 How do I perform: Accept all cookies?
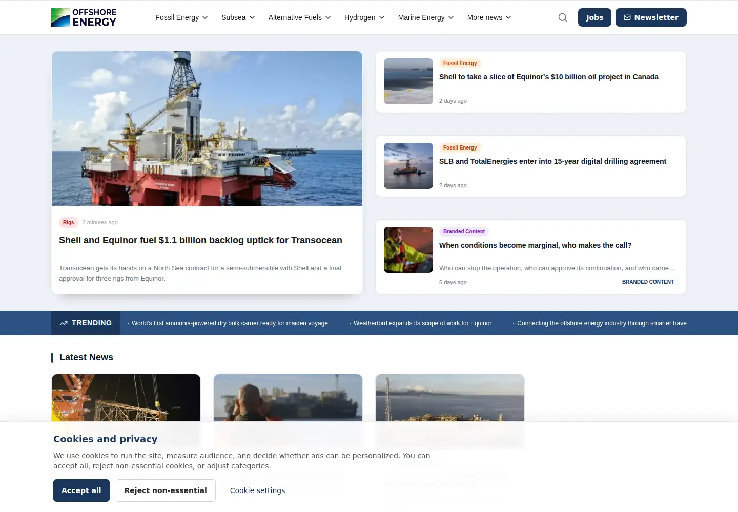click(x=81, y=490)
